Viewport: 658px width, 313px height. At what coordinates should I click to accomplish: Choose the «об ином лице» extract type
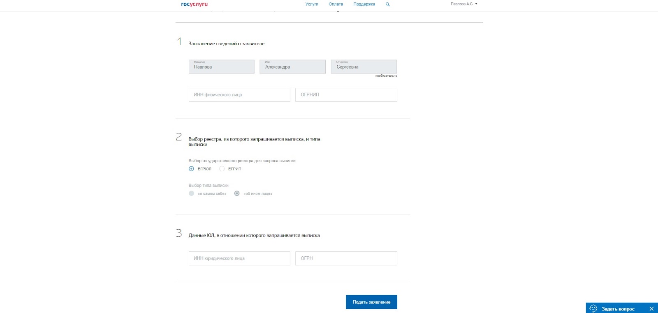[237, 193]
